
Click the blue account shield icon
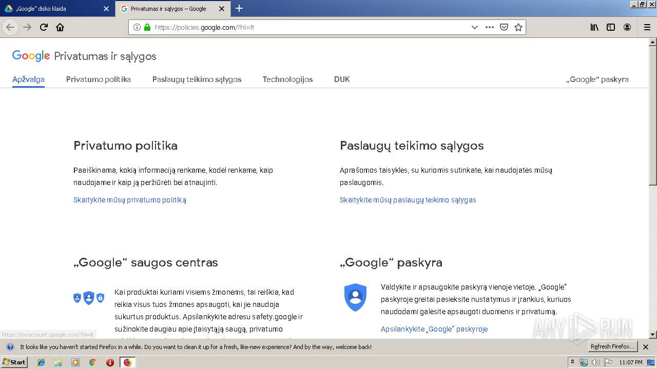(355, 297)
